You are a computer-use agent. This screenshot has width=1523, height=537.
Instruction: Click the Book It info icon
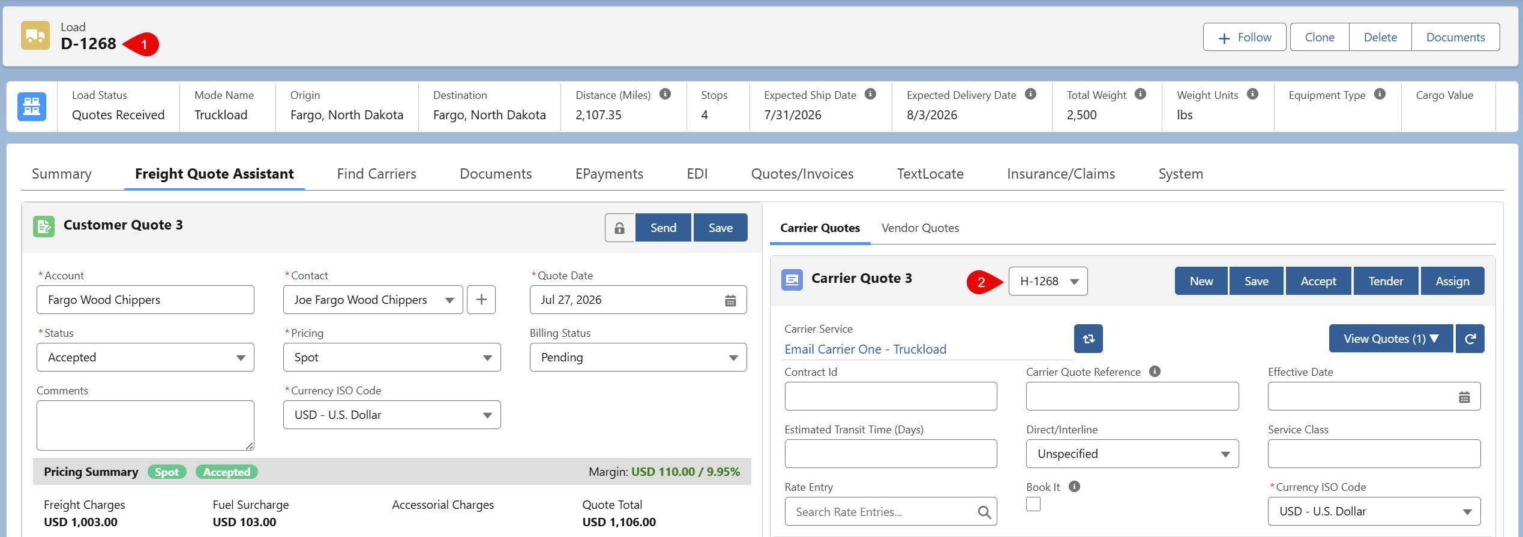[1074, 486]
